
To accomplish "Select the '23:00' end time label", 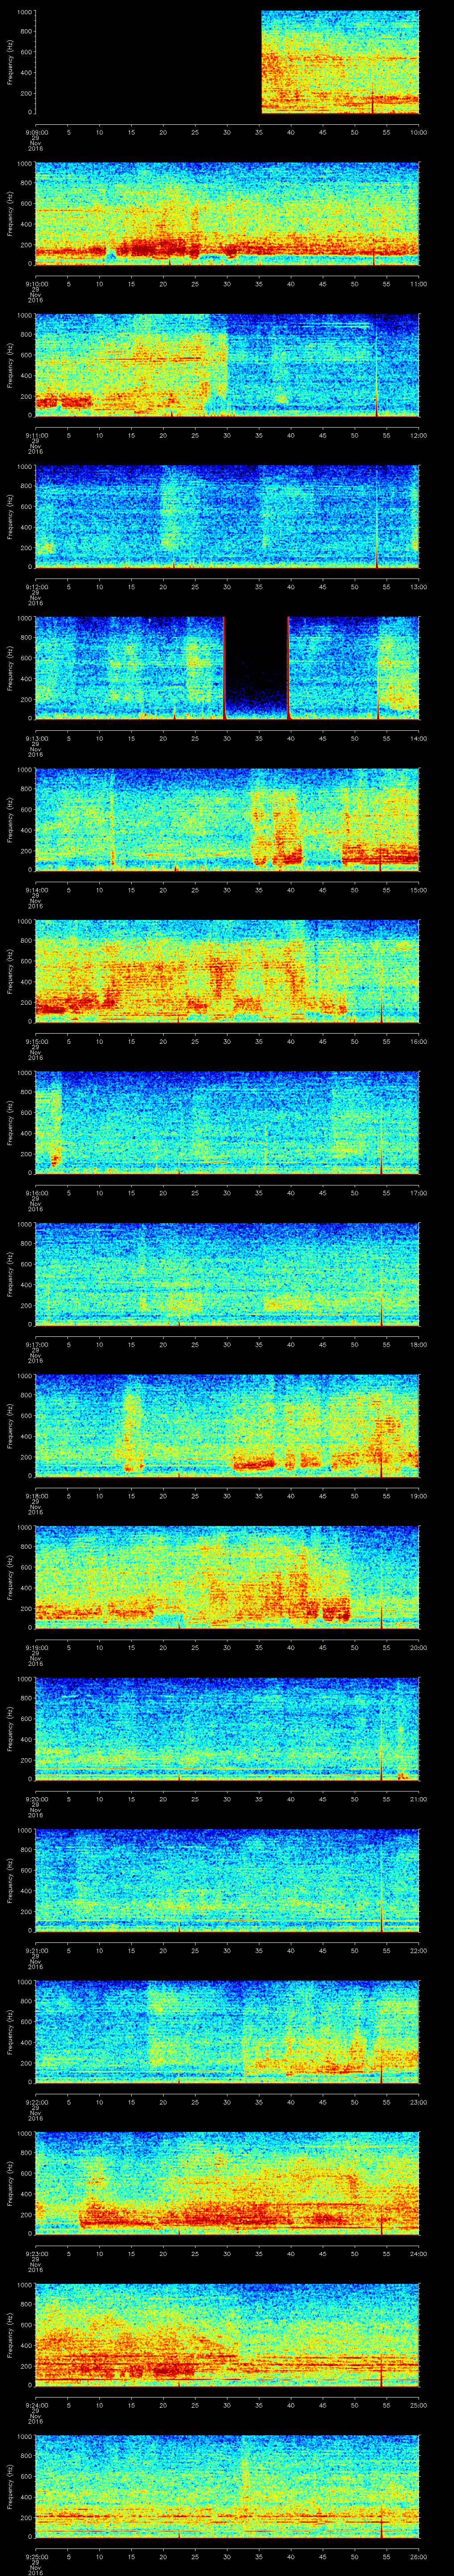I will [419, 2101].
